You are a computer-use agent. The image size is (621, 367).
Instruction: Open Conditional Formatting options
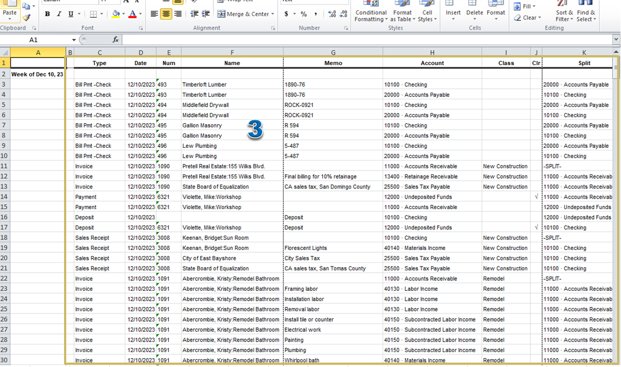(x=370, y=13)
